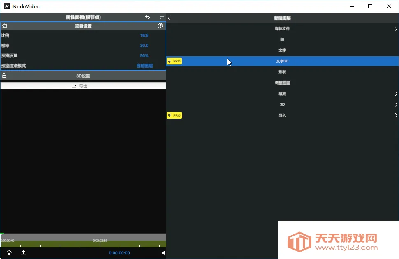Screen dimensions: 399x259
Task: Click the timecode field 0:00:00:00
Action: tap(119, 253)
